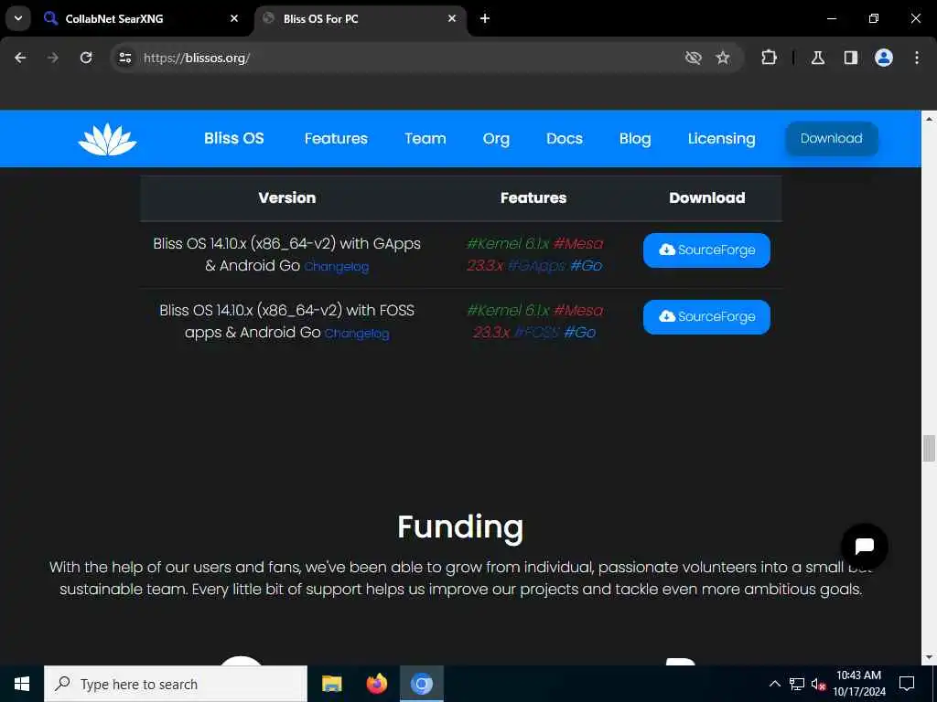Close the Bliss OS For PC tab
This screenshot has height=702, width=937.
click(x=452, y=18)
